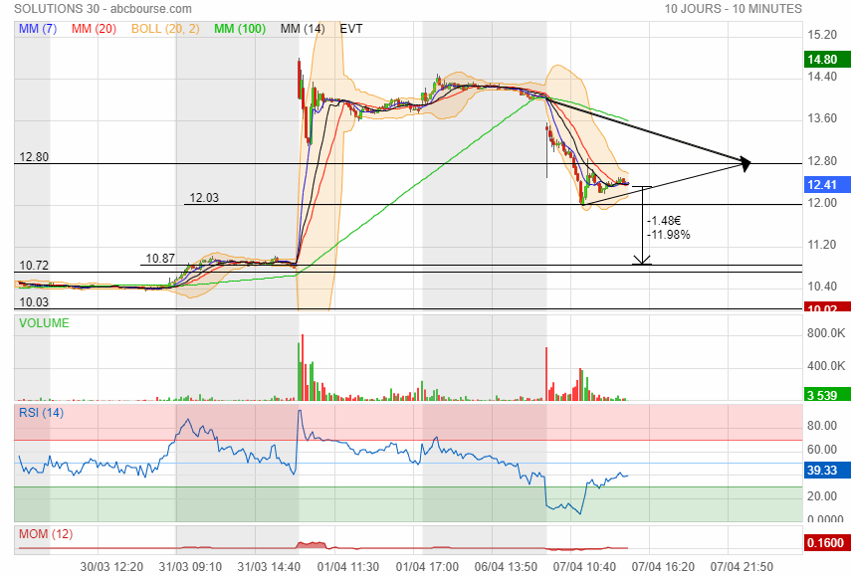Click the 06/04 13:50 time axis label

click(x=506, y=567)
